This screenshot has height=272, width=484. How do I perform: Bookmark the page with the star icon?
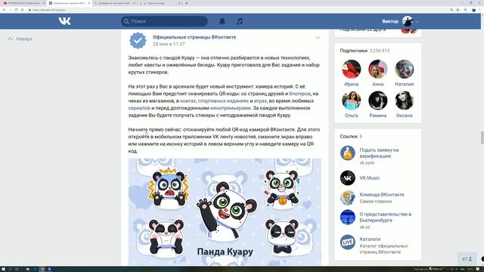click(458, 10)
